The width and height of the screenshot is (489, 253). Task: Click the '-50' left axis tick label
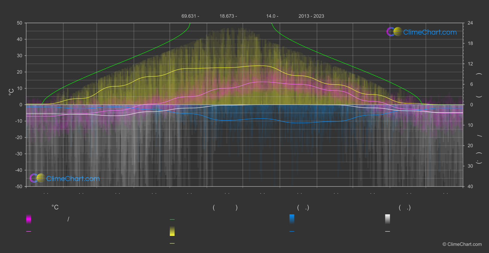point(19,186)
